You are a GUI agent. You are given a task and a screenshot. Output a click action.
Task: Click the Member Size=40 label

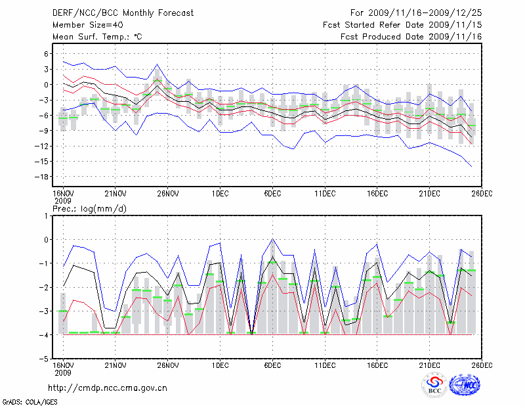pos(83,25)
